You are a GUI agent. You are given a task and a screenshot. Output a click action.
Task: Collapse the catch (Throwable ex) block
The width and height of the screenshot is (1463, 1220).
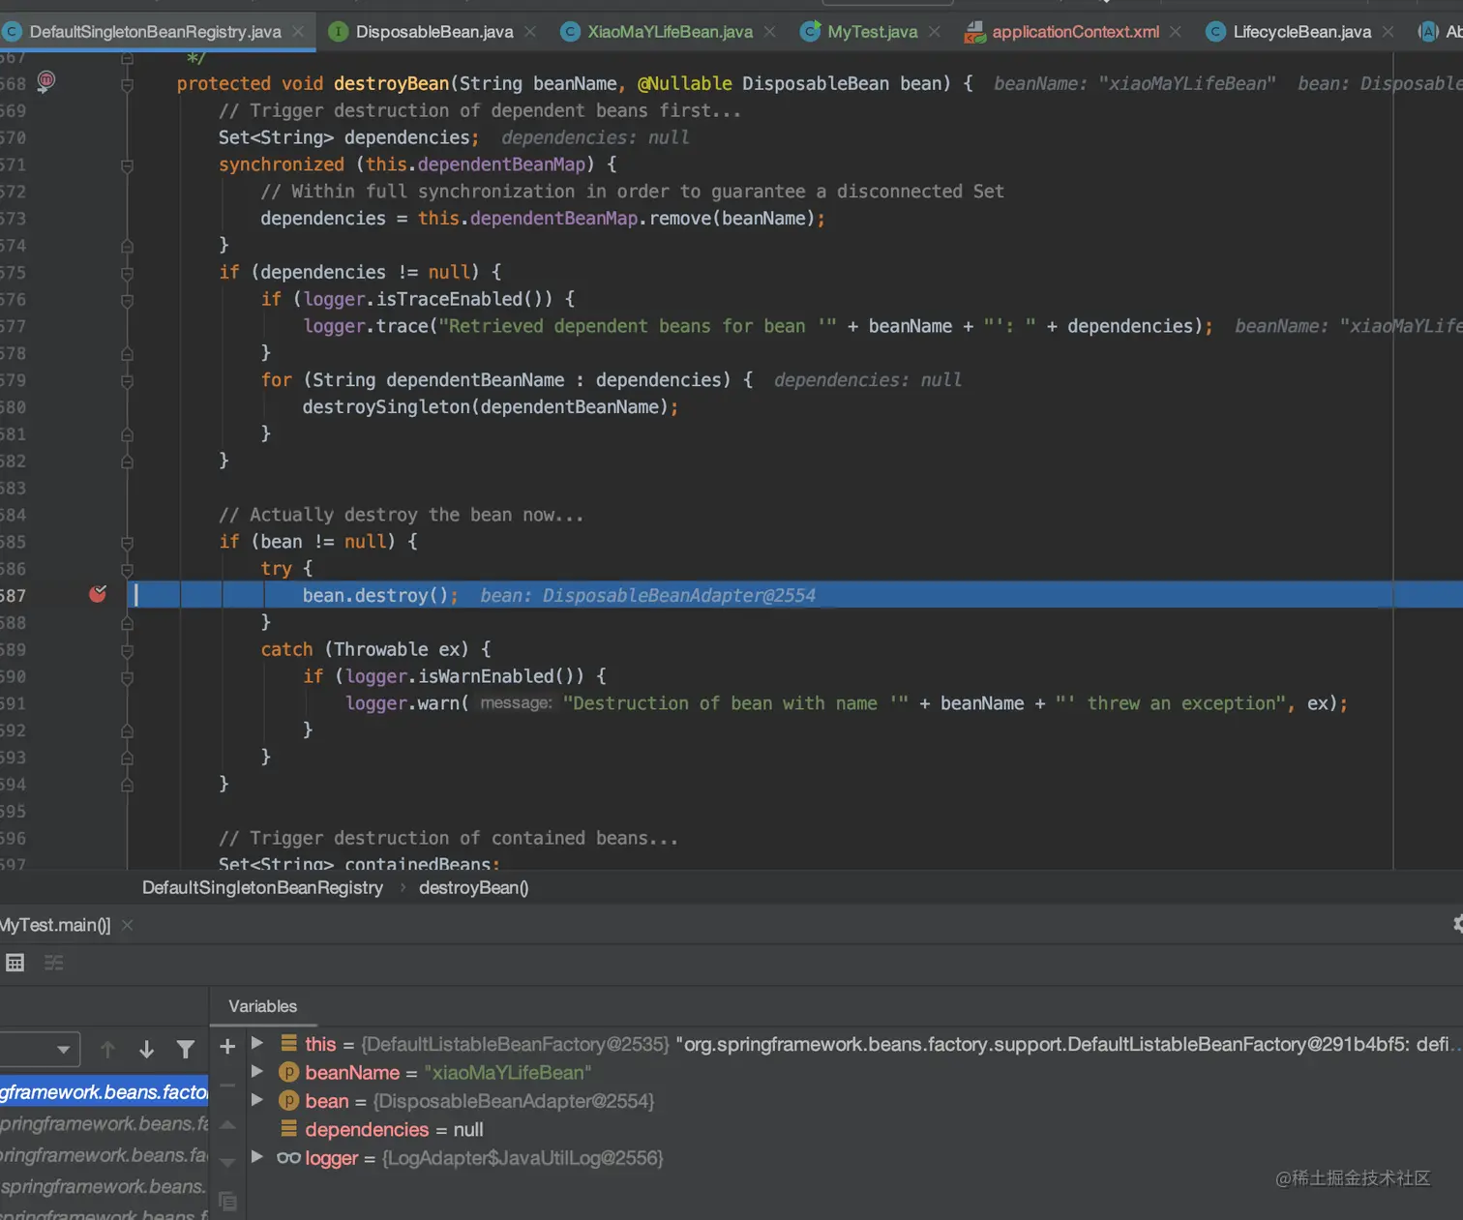[x=127, y=650]
